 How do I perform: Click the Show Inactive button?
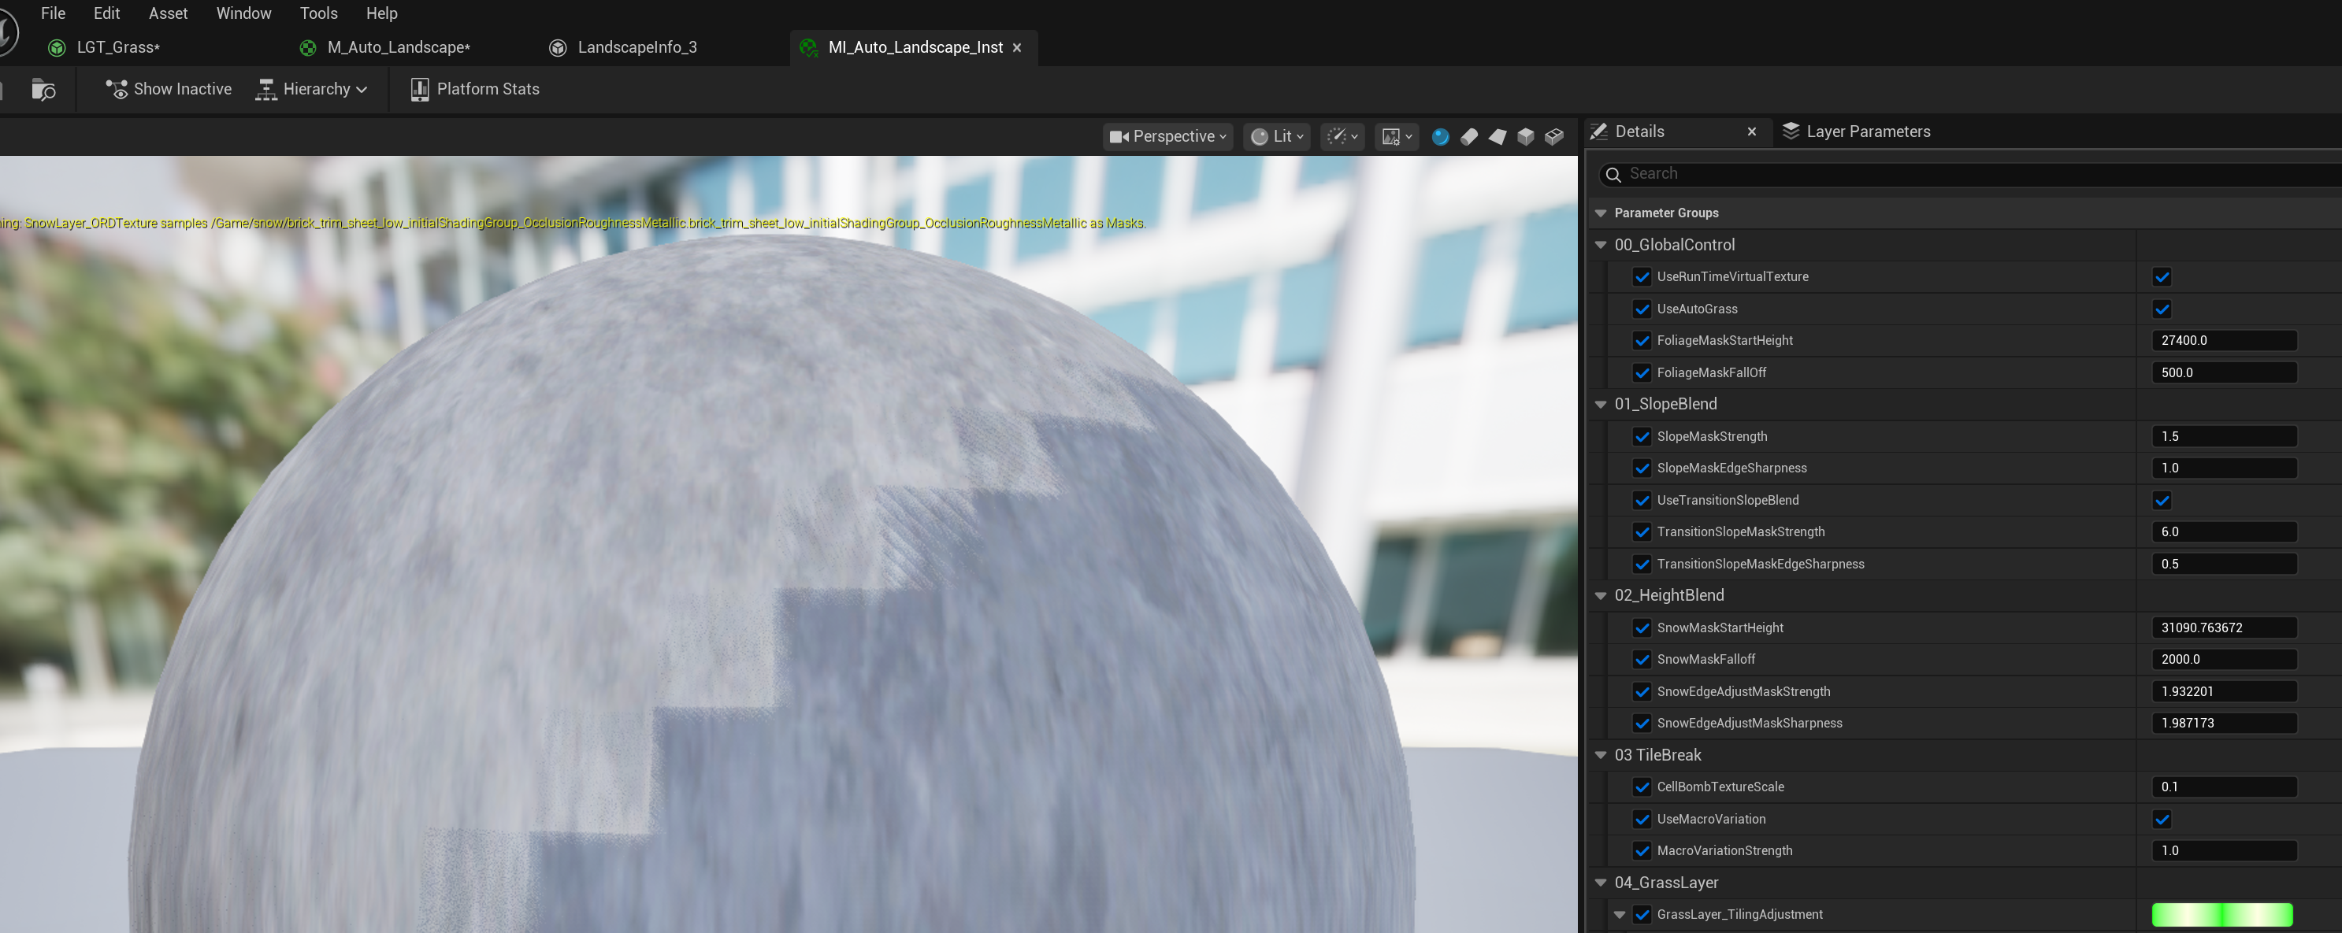click(169, 89)
